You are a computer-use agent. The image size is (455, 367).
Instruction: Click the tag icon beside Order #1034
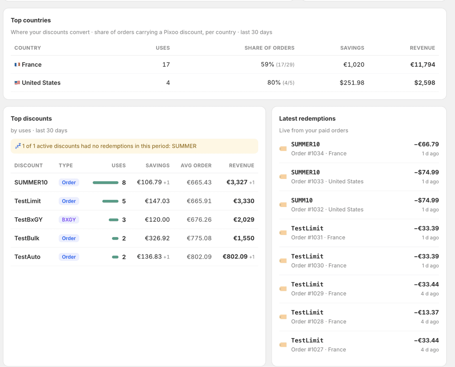coord(283,149)
